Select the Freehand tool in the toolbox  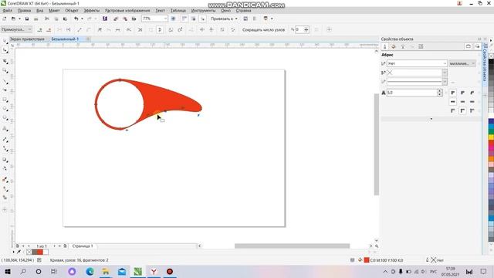pyautogui.click(x=5, y=81)
